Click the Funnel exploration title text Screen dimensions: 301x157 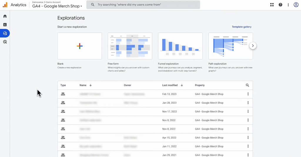pos(168,64)
